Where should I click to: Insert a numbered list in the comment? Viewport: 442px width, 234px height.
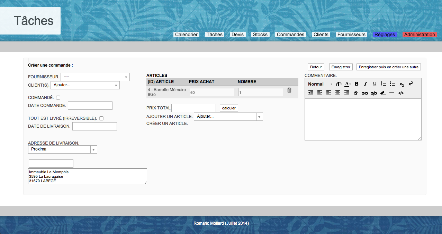(383, 84)
